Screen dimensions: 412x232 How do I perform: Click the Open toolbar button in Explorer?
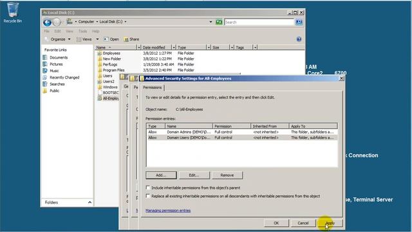(x=111, y=39)
